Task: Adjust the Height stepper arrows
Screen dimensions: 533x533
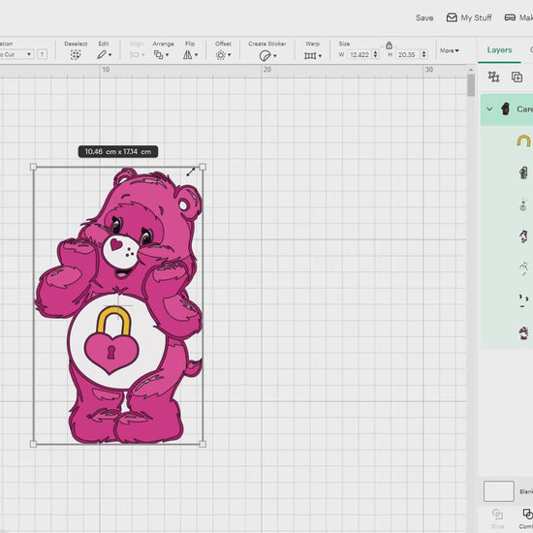Action: pyautogui.click(x=423, y=54)
